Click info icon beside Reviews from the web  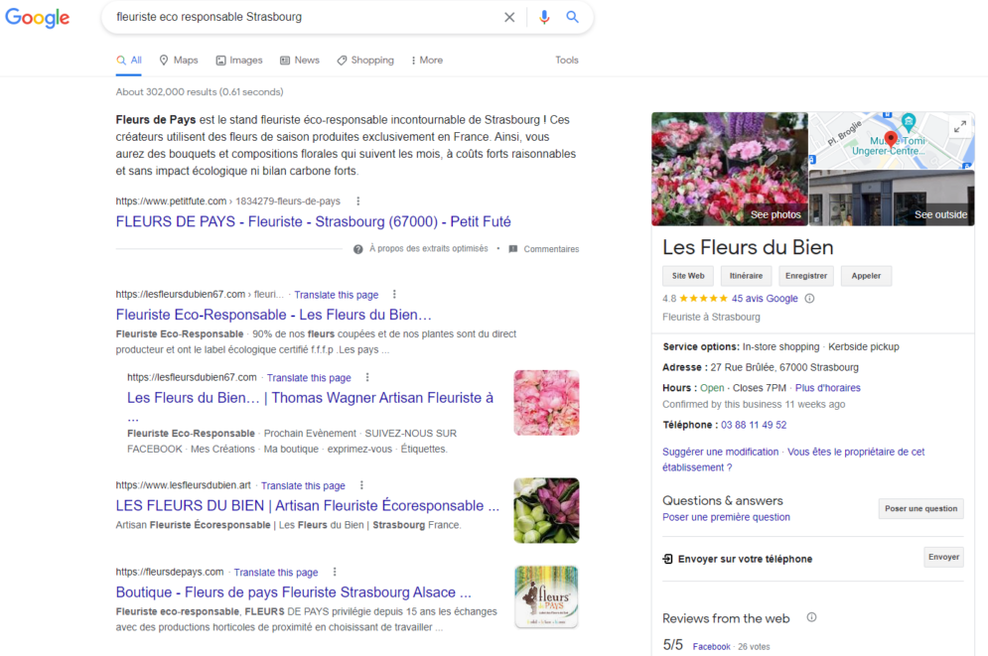pos(811,617)
